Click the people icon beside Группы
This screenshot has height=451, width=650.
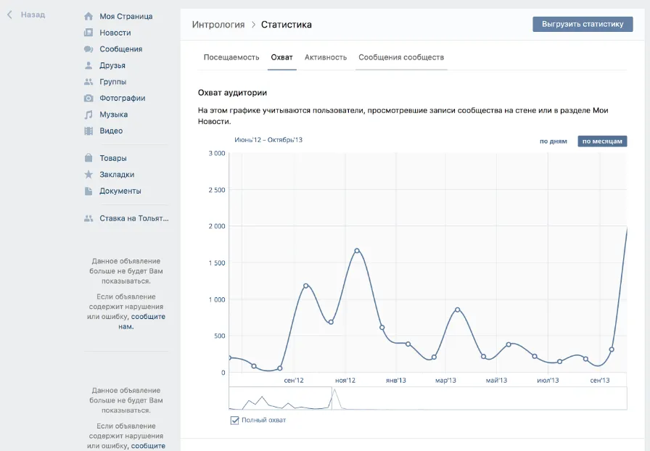tap(89, 82)
